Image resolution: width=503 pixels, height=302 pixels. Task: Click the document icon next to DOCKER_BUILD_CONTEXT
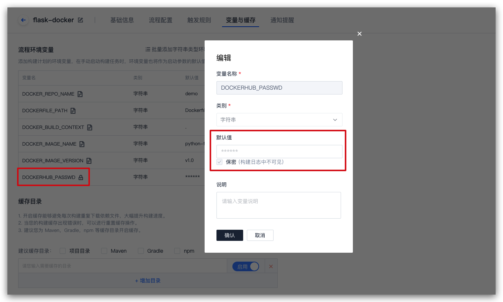[x=90, y=127]
